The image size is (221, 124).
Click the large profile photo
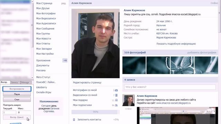point(96,43)
